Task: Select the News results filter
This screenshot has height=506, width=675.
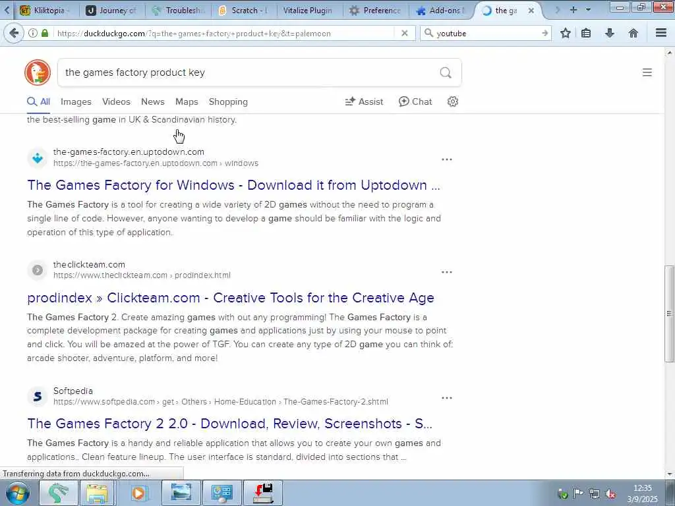Action: (x=153, y=101)
